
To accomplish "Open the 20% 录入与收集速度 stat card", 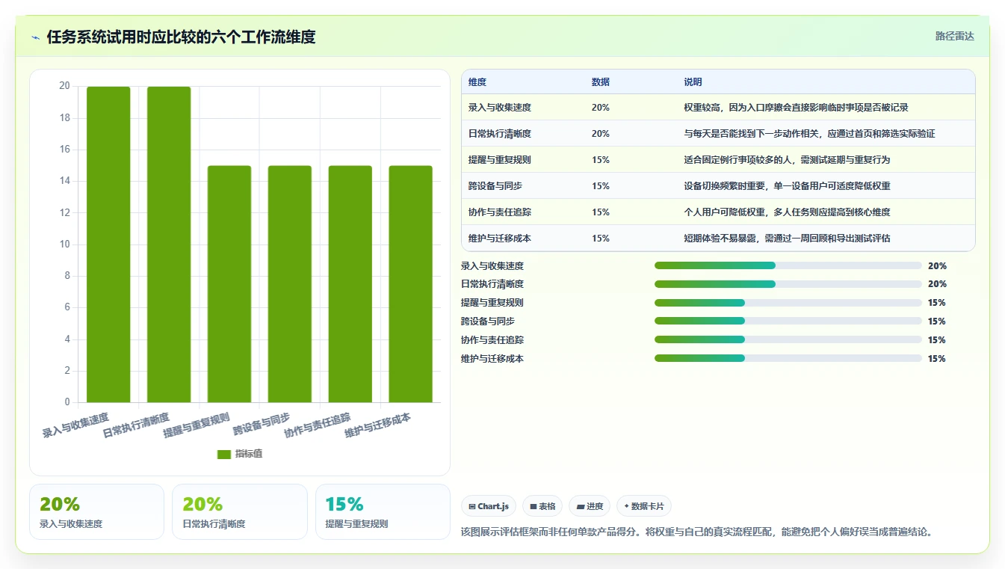I will (x=96, y=511).
